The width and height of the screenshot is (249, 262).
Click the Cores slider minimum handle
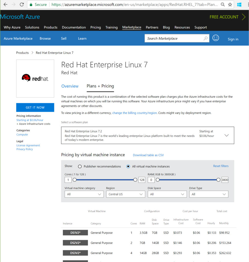coord(74,180)
